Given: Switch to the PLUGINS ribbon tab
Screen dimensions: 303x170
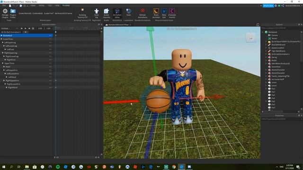Looking at the screenshot, I should coord(66,6).
